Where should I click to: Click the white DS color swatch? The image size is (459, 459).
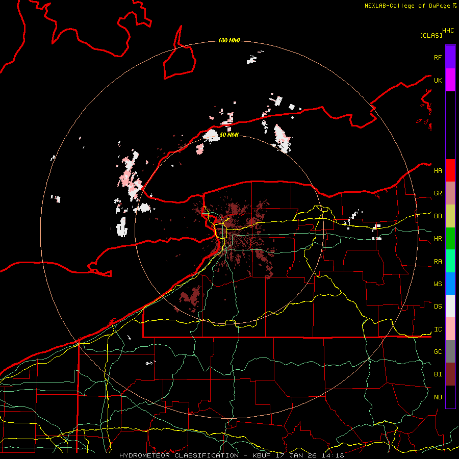coord(450,306)
